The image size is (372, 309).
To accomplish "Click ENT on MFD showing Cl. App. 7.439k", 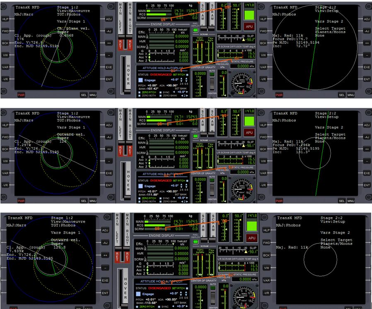I will tap(105, 293).
